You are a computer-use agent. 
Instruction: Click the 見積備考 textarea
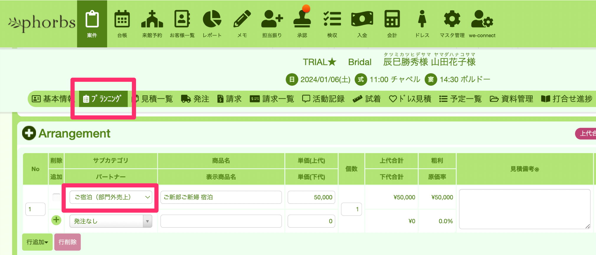pos(525,209)
